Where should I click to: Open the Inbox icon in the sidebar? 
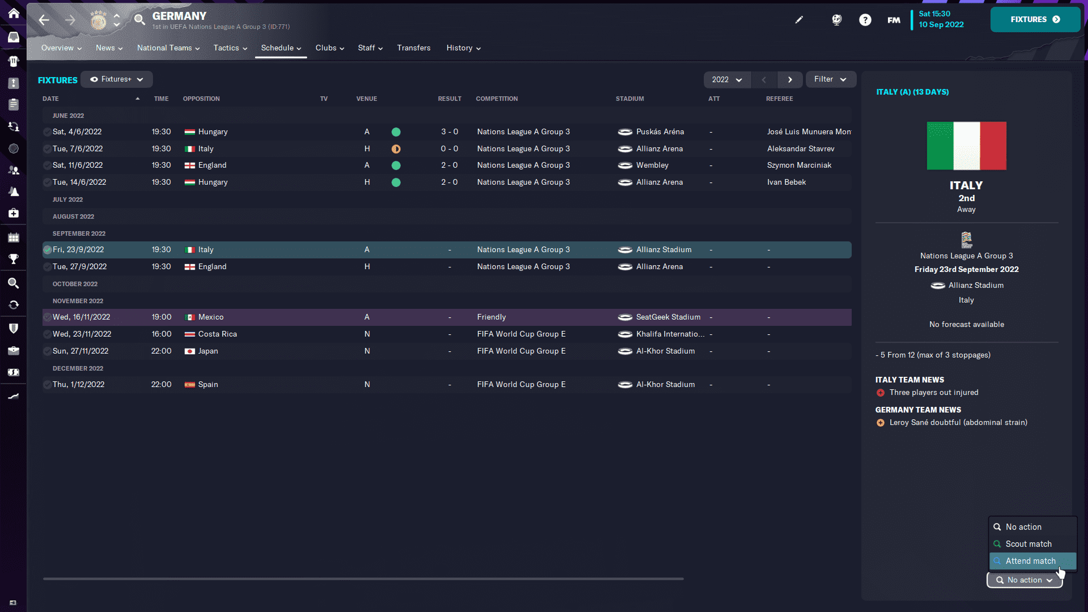point(14,37)
